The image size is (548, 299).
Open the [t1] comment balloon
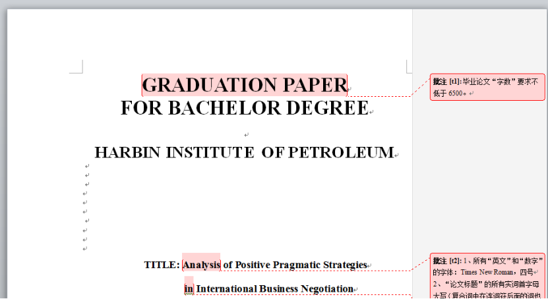[x=487, y=87]
